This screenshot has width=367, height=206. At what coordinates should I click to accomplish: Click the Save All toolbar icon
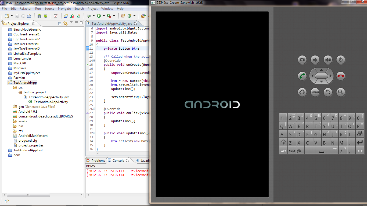[23, 16]
